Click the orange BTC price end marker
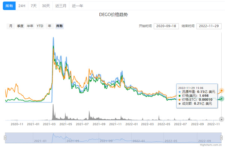This screenshot has height=147, width=225. pos(222,91)
